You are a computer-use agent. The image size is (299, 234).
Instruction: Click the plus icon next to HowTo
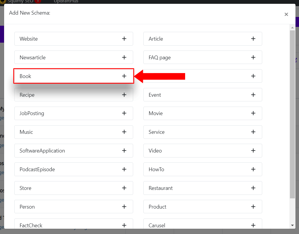tap(253, 169)
